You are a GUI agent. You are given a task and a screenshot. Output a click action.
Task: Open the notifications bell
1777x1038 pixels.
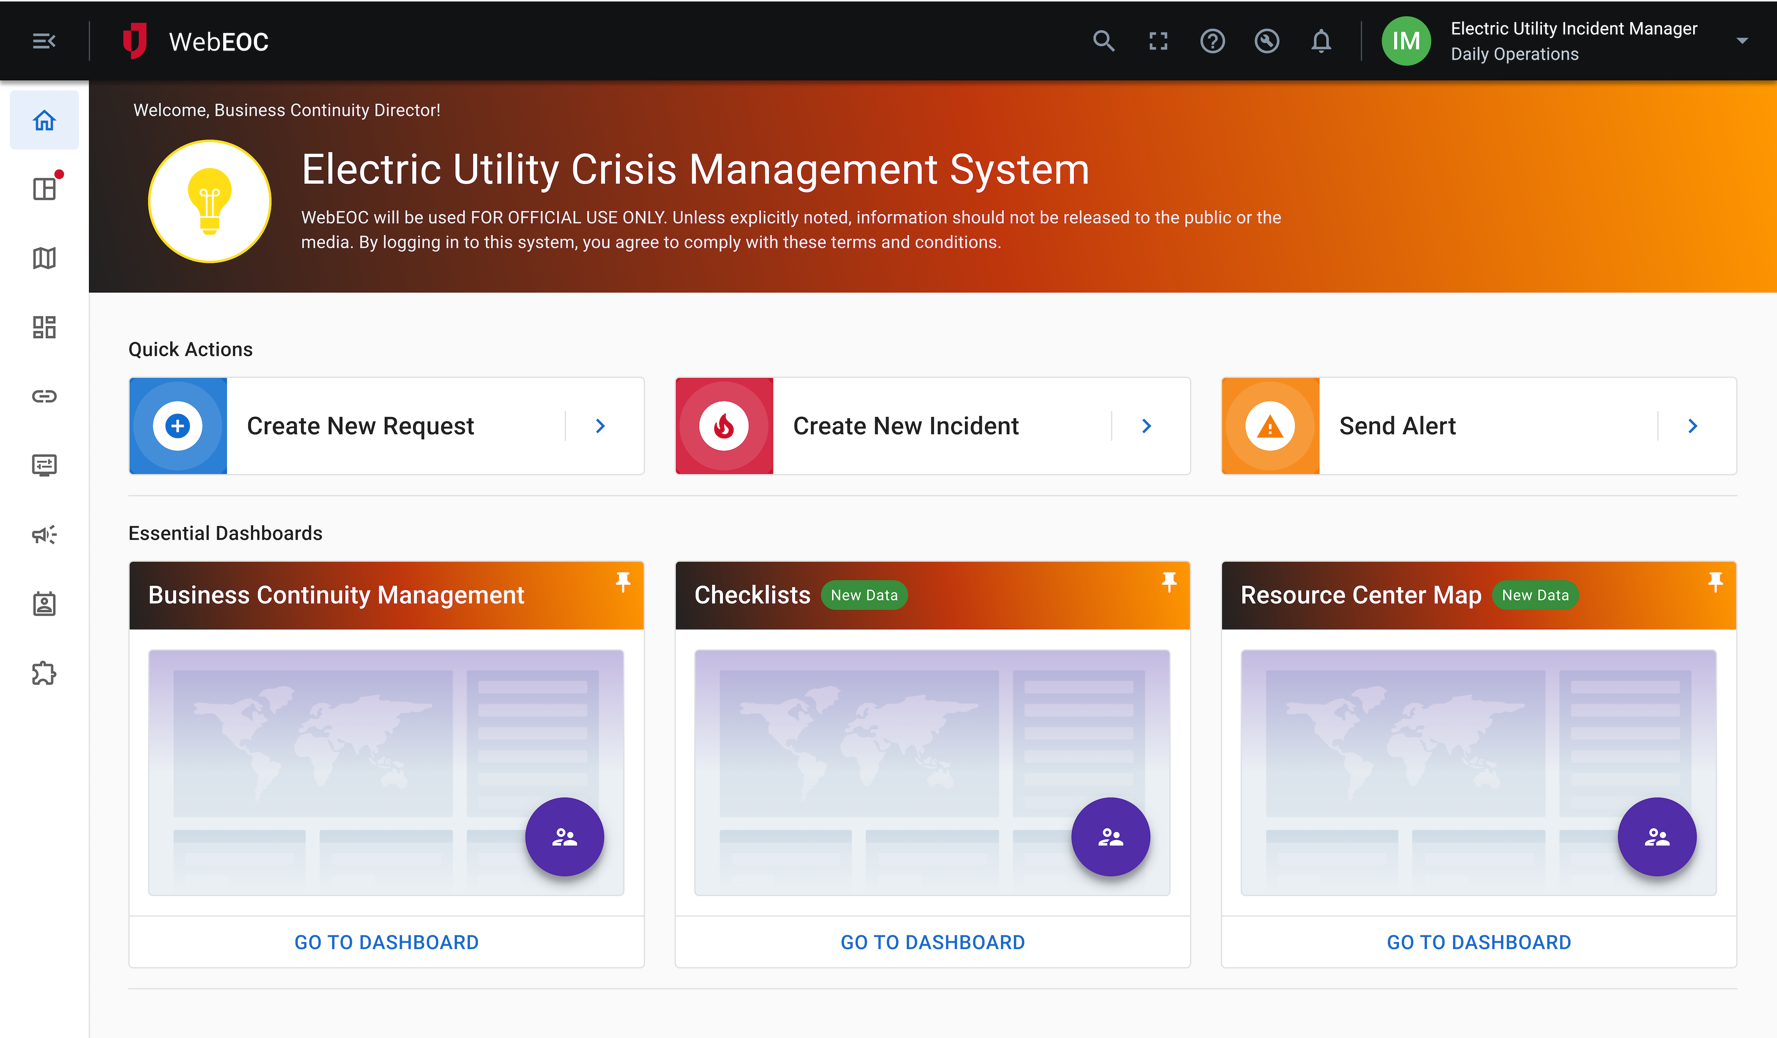tap(1321, 41)
